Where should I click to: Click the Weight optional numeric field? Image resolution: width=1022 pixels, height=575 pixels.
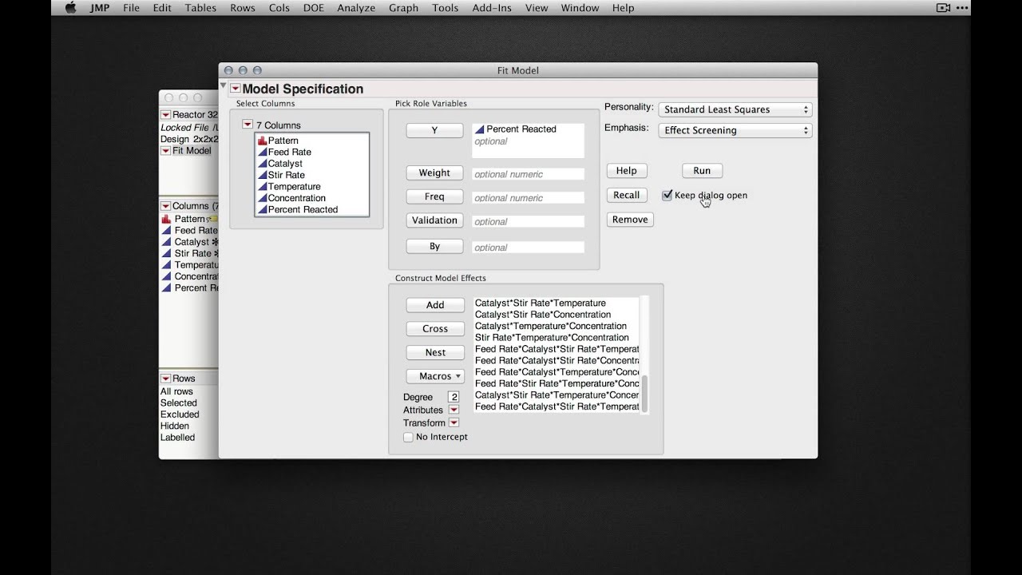pos(528,174)
